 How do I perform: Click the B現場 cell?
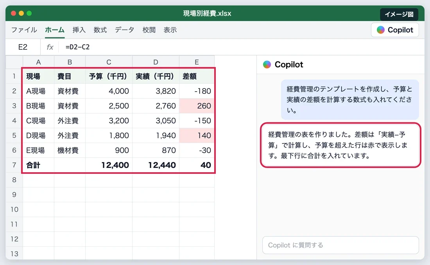tap(38, 106)
